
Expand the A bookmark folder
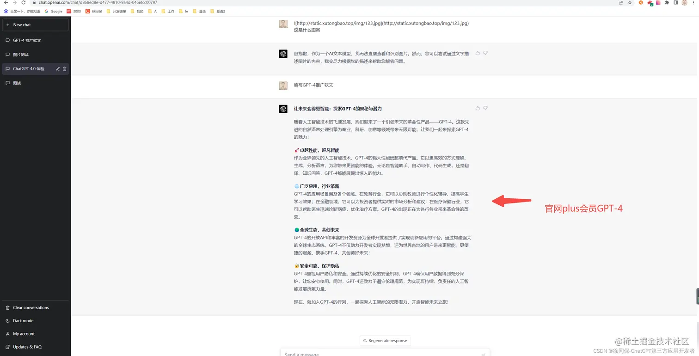tap(153, 11)
